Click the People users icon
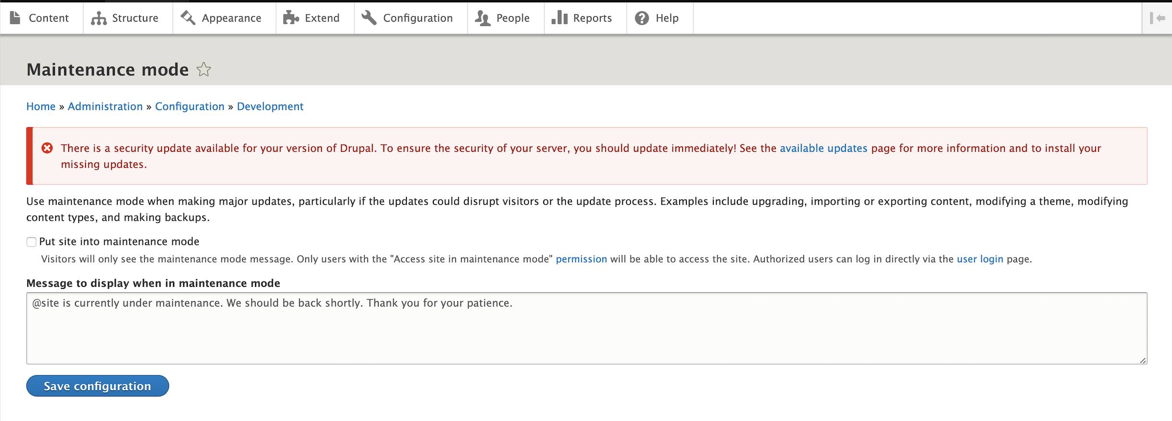 coord(482,18)
